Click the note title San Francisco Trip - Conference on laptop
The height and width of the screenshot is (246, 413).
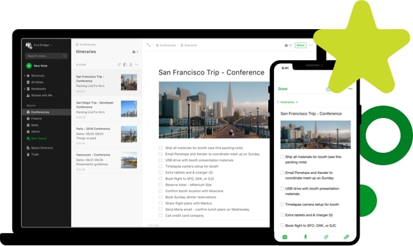pos(211,73)
